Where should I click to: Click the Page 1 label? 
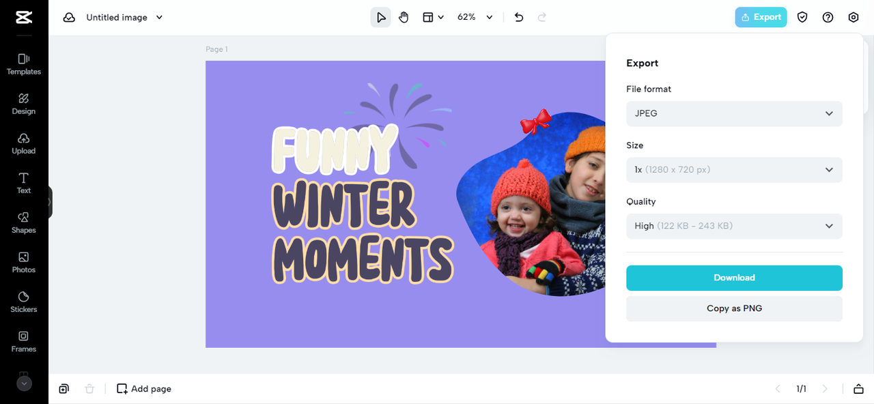[217, 49]
